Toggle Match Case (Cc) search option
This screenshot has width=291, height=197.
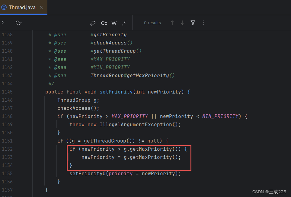104,23
